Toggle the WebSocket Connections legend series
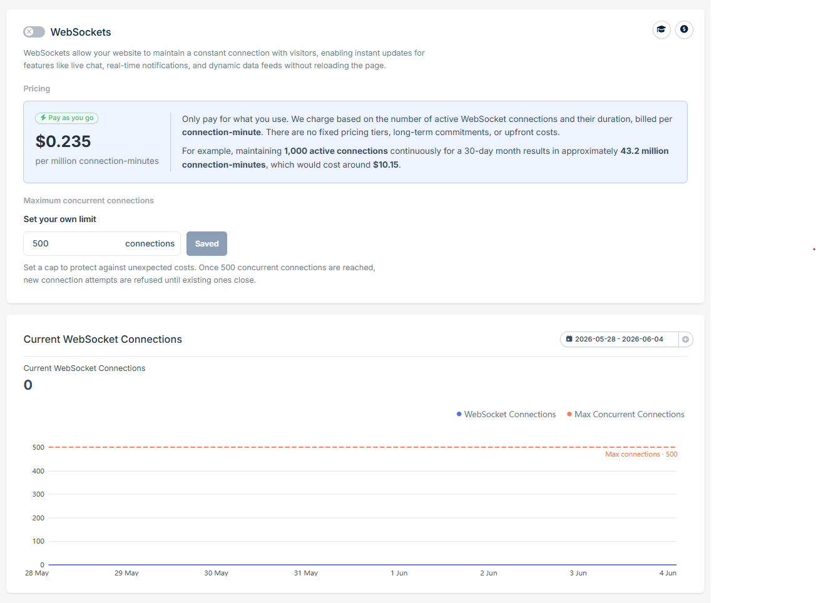 506,414
